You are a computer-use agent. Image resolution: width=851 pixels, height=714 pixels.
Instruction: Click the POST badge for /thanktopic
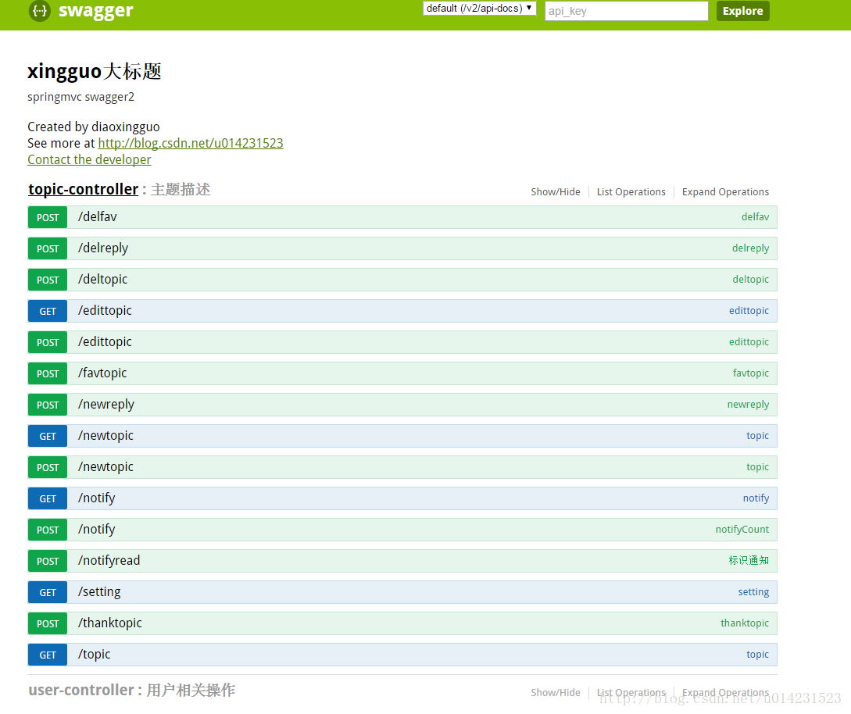tap(47, 623)
